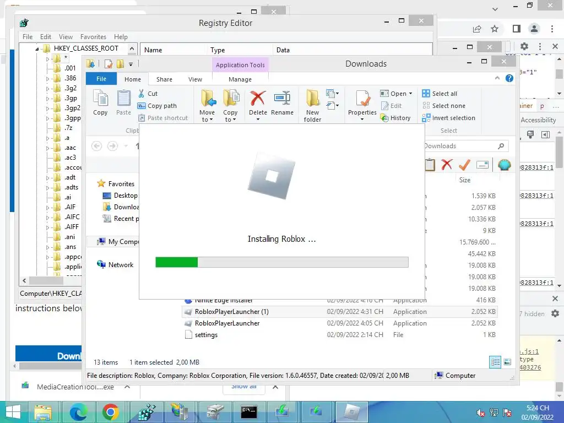Click the Chrome share page icon
The width and height of the screenshot is (564, 423).
[x=477, y=29]
